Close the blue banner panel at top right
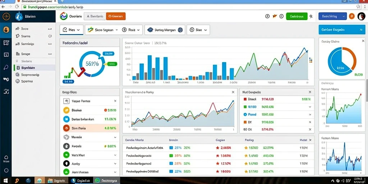 (x=361, y=30)
